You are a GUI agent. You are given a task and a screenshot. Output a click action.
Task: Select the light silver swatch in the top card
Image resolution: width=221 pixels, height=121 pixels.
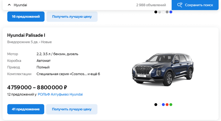click(x=160, y=12)
